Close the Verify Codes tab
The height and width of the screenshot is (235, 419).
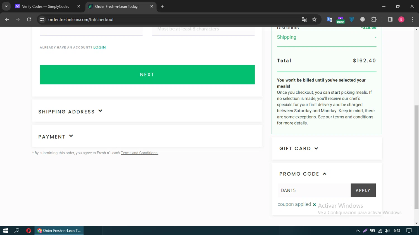coord(78,6)
